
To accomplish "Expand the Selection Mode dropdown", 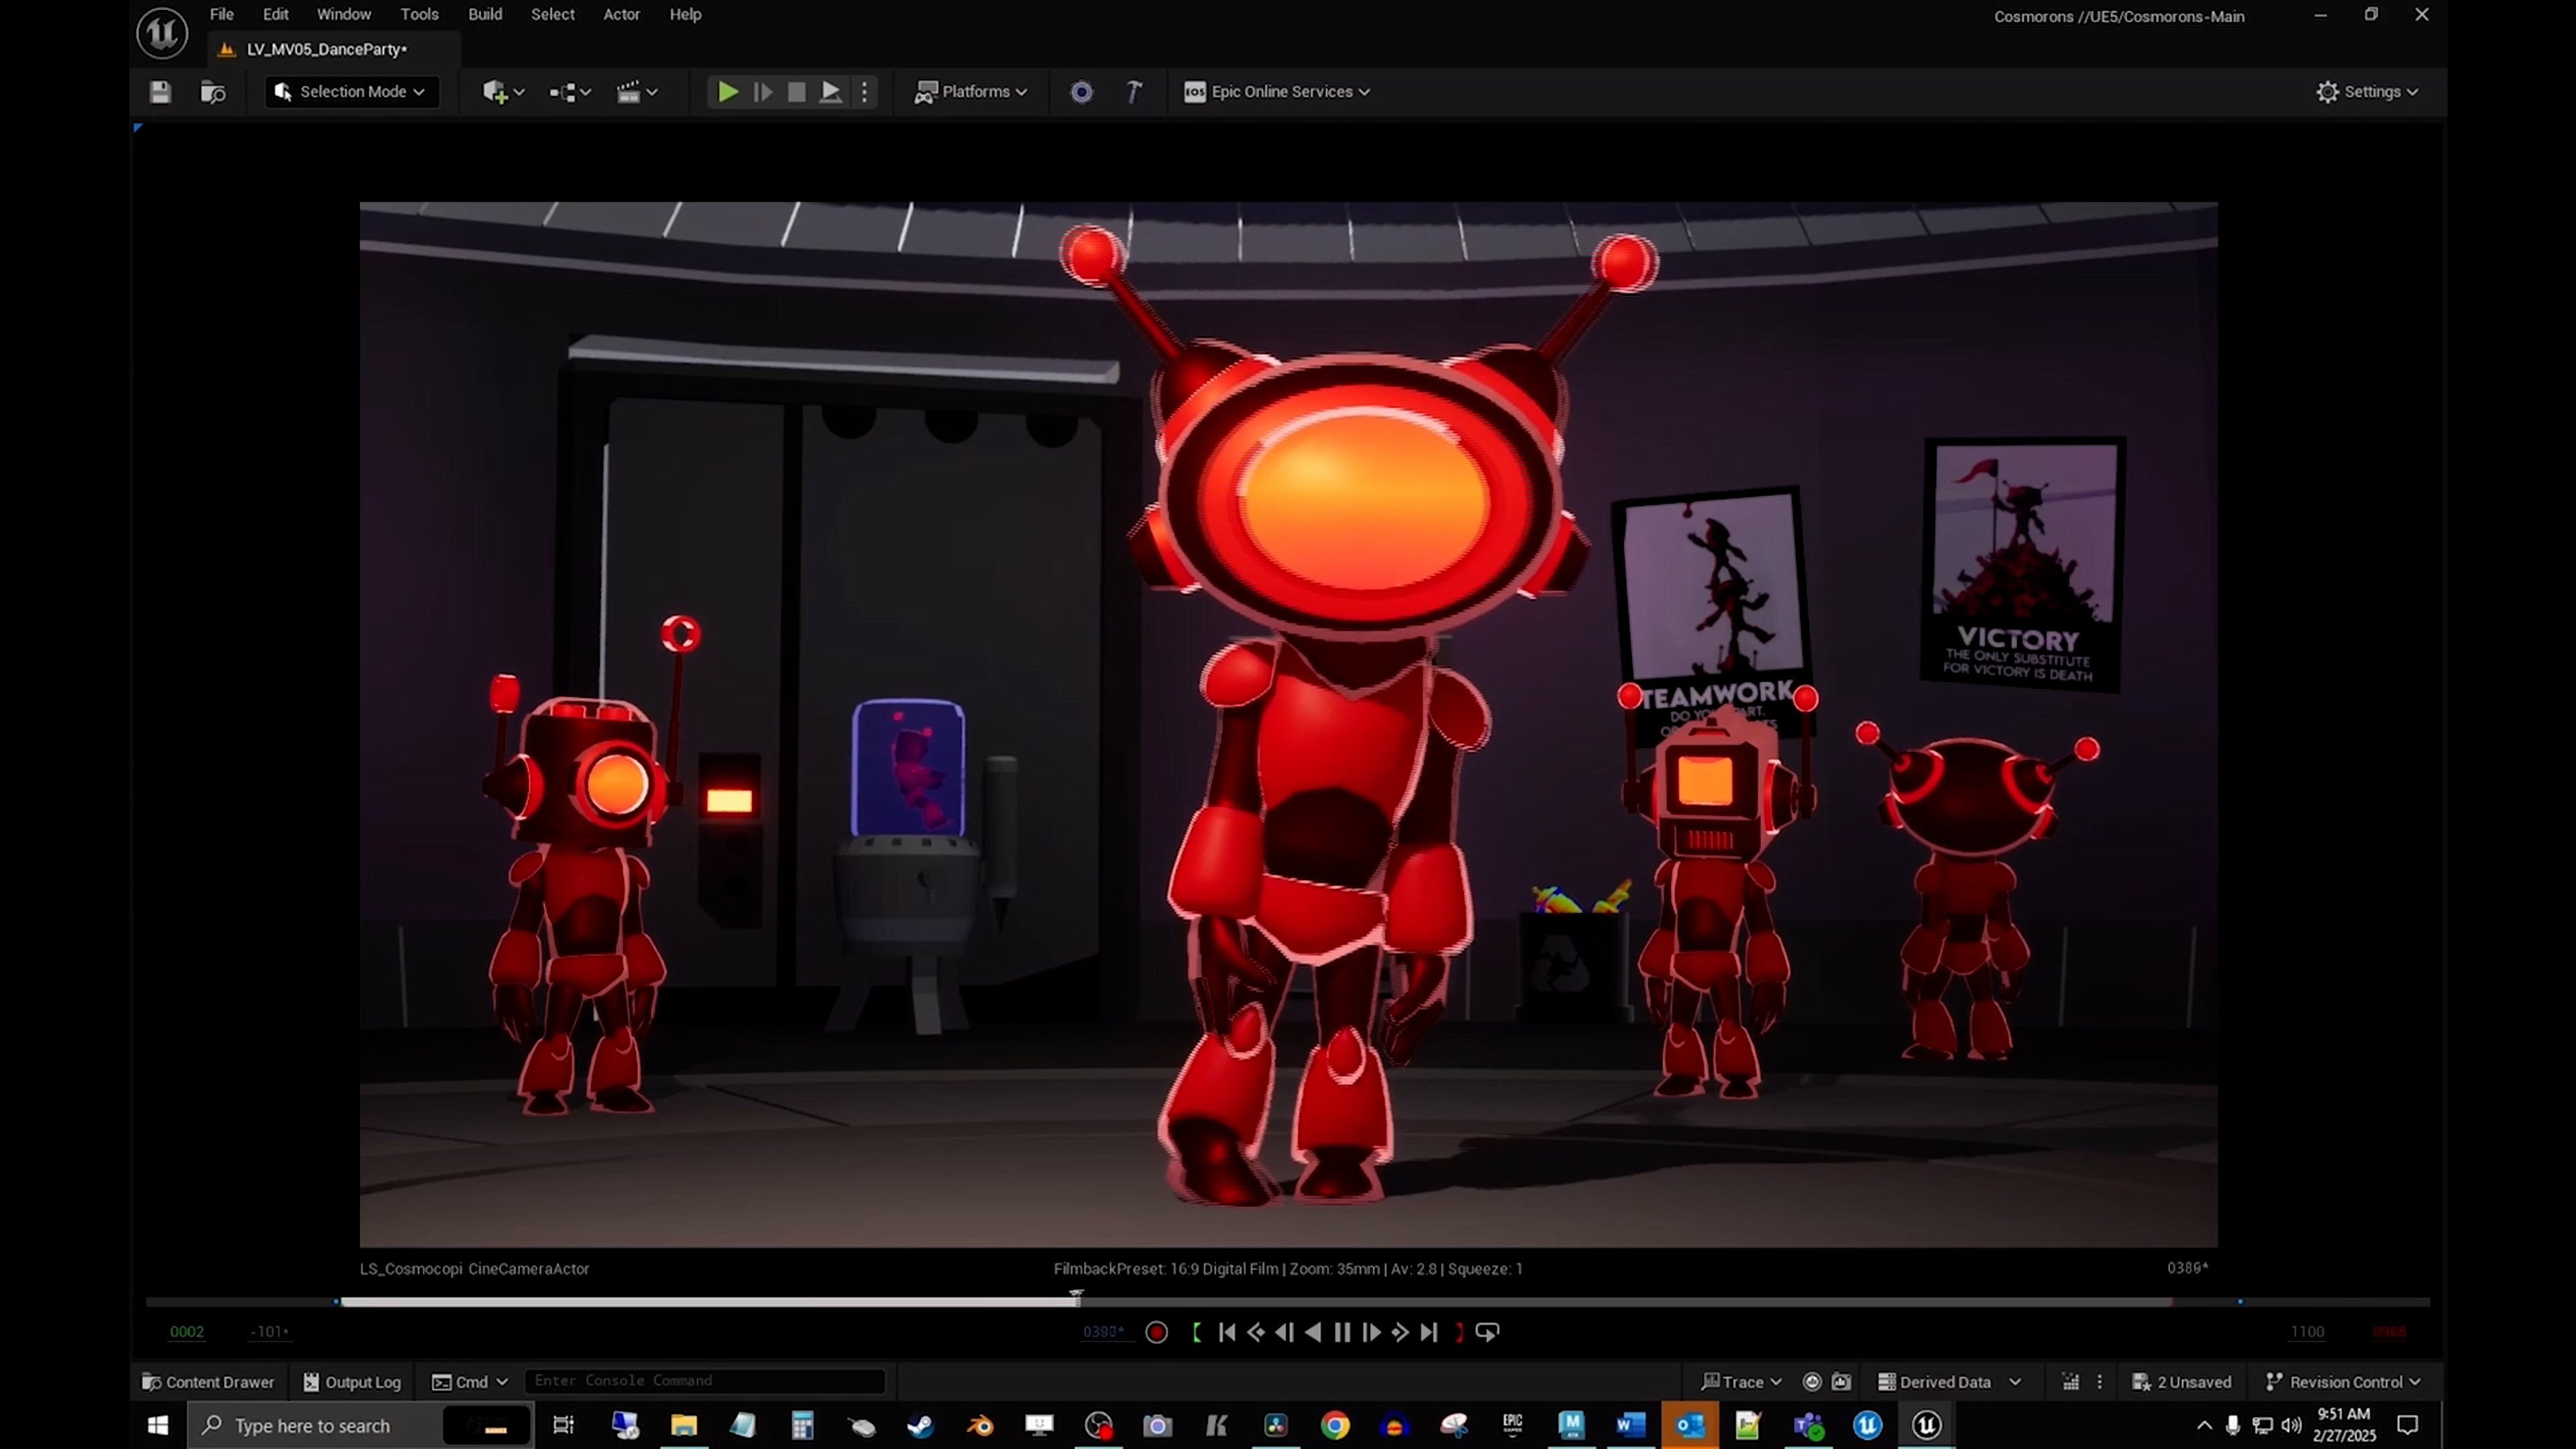I will [x=352, y=92].
